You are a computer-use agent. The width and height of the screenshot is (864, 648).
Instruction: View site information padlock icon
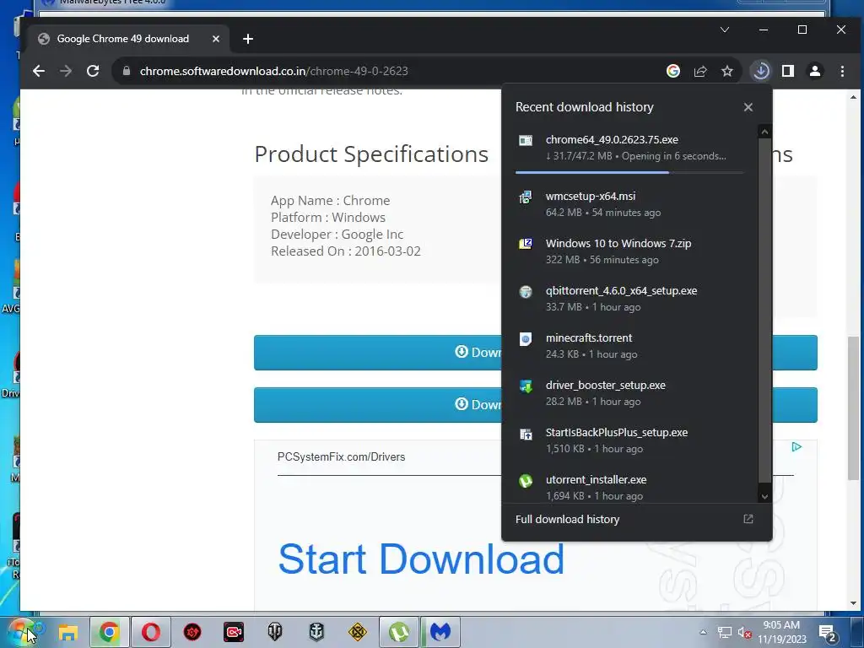[x=127, y=71]
